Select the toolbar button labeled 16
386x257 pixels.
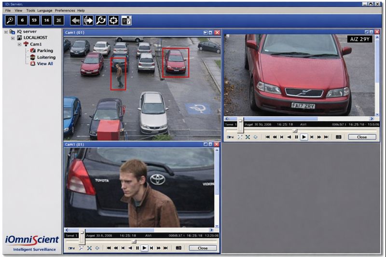(x=46, y=20)
